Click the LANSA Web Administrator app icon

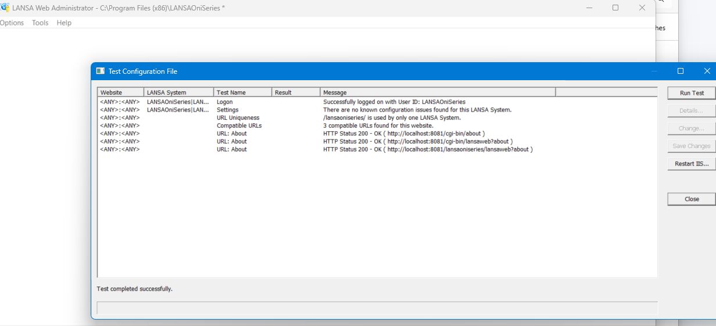tap(5, 8)
